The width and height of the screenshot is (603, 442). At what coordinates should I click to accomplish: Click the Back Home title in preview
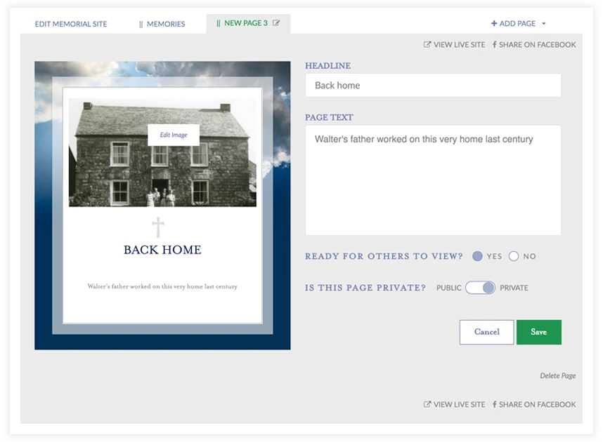162,250
